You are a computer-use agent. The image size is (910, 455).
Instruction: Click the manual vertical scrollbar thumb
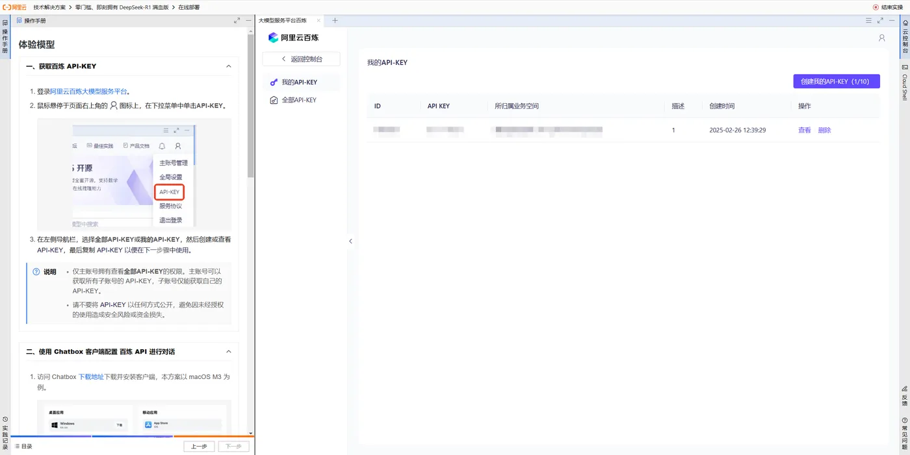click(251, 106)
